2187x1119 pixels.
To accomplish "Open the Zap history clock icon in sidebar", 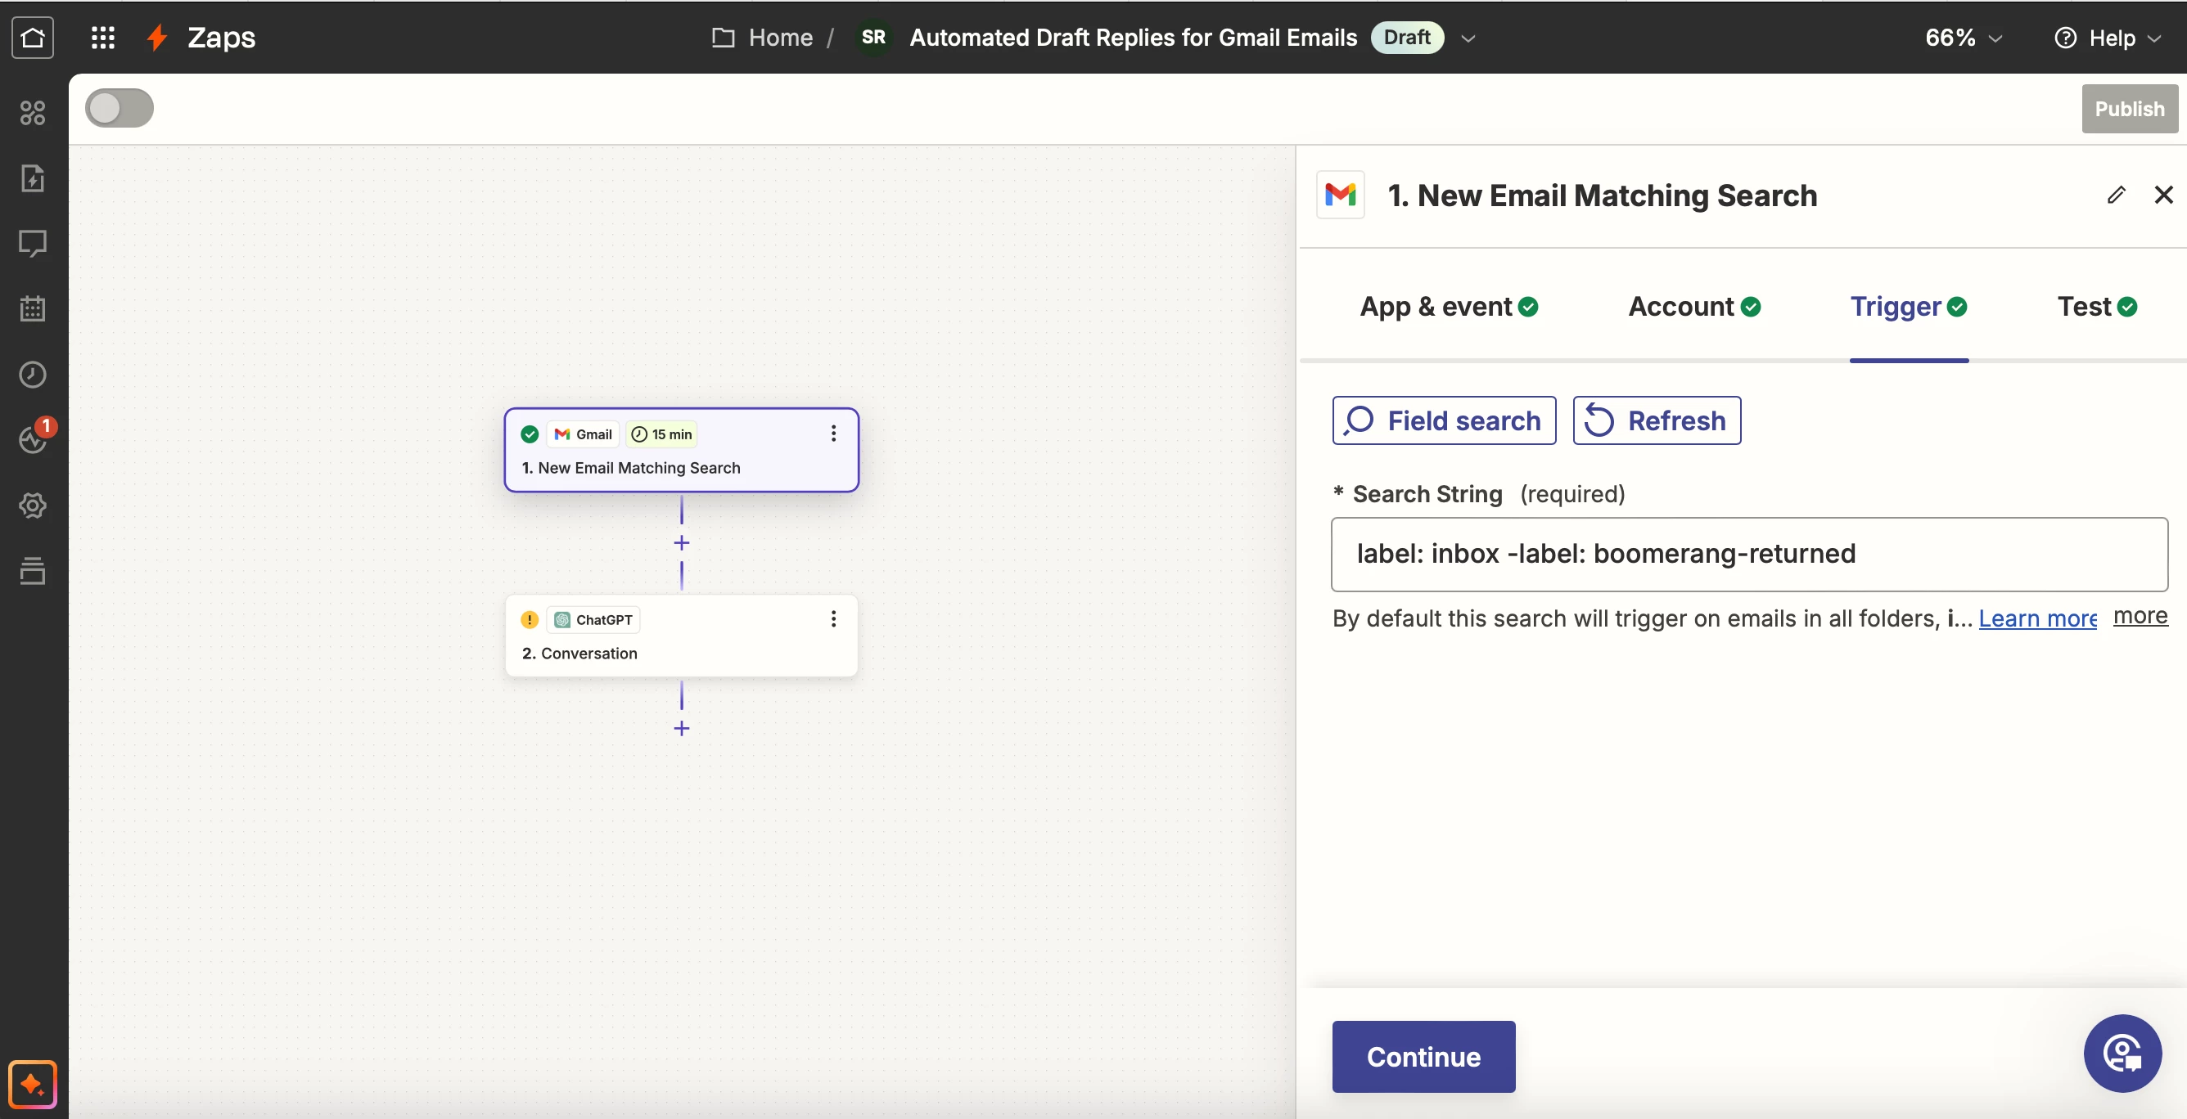I will coord(32,374).
